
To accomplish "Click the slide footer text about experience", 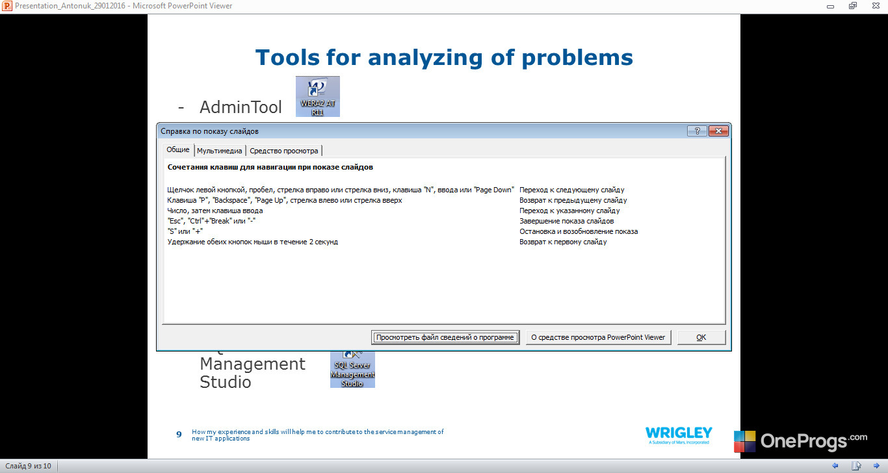I will click(x=318, y=435).
